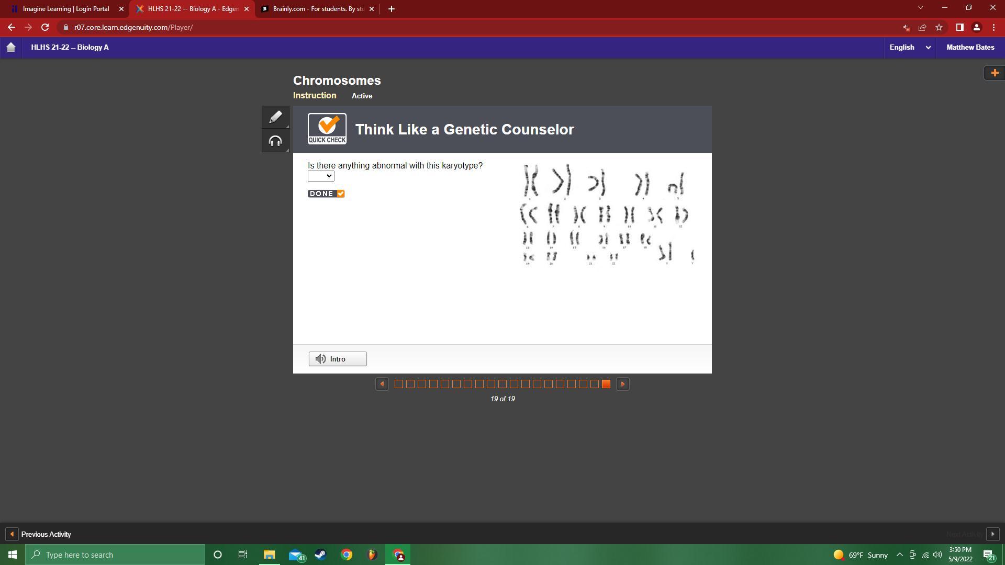Switch to Imagine Learning Login Portal tab
The width and height of the screenshot is (1005, 565).
(65, 9)
